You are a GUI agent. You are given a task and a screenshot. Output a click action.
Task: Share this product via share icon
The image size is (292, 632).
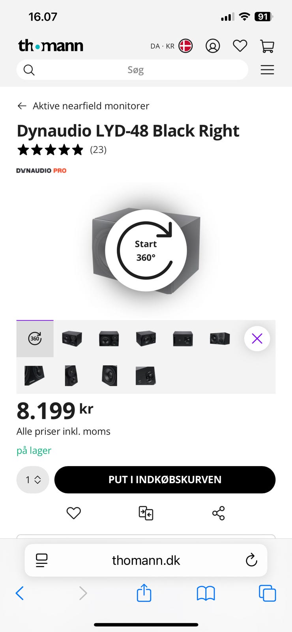[218, 513]
